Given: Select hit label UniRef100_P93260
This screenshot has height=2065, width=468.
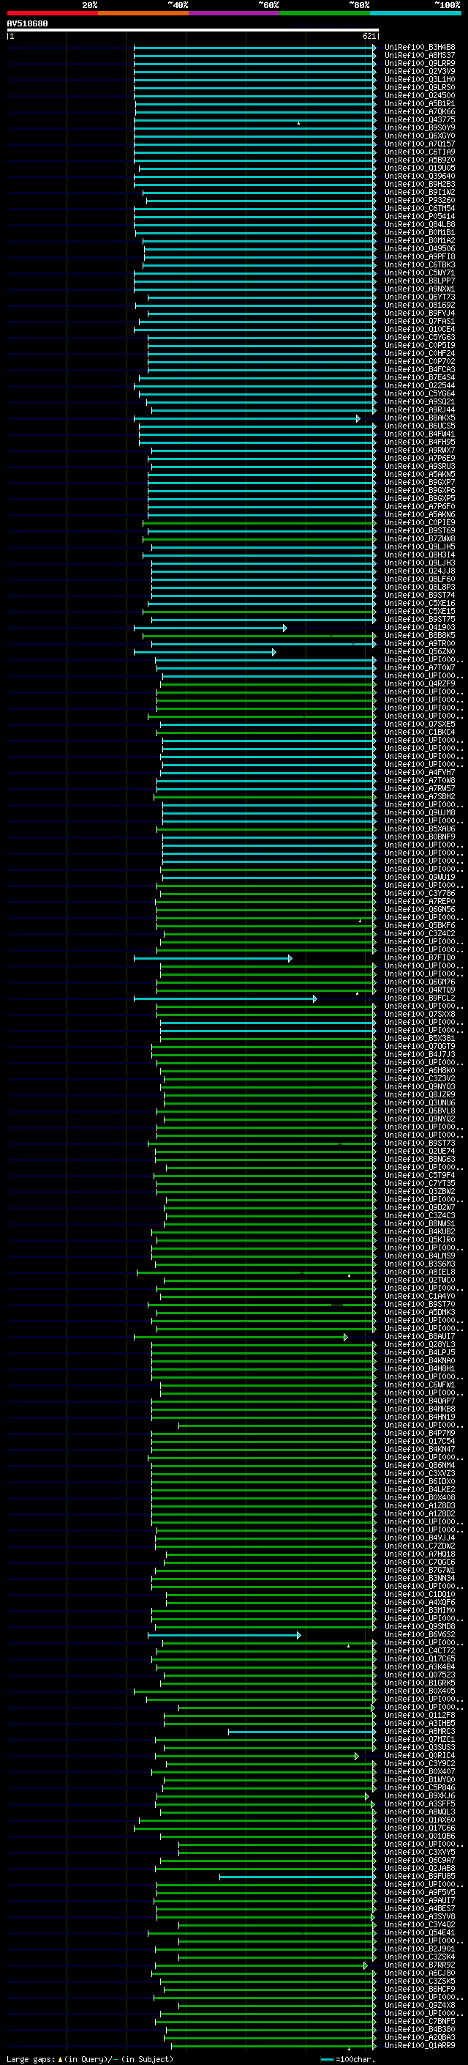Looking at the screenshot, I should [x=420, y=201].
